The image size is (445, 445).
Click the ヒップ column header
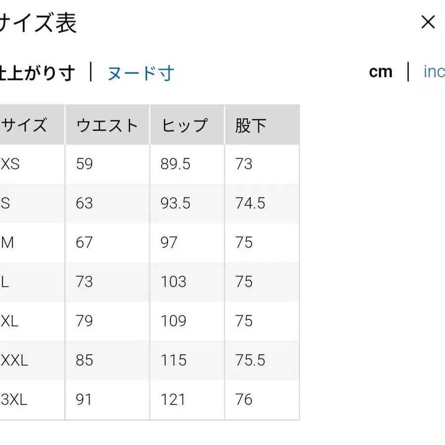coord(184,125)
